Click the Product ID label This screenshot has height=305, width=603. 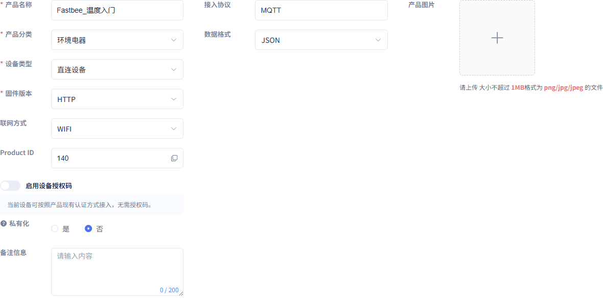pos(17,152)
